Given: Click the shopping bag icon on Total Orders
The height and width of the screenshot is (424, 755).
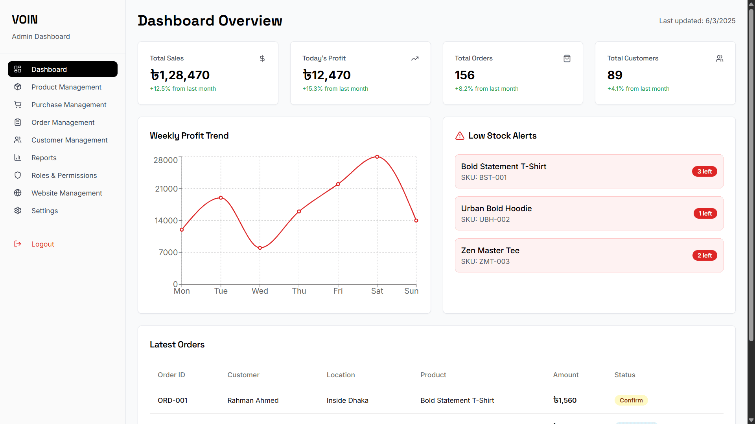Looking at the screenshot, I should 567,58.
